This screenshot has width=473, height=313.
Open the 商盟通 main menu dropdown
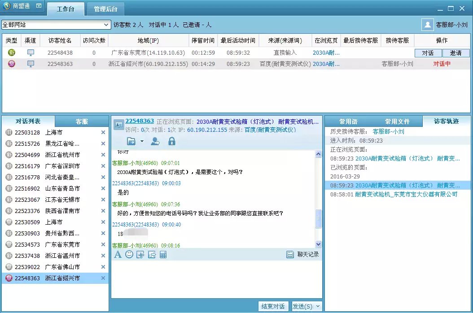(x=39, y=6)
